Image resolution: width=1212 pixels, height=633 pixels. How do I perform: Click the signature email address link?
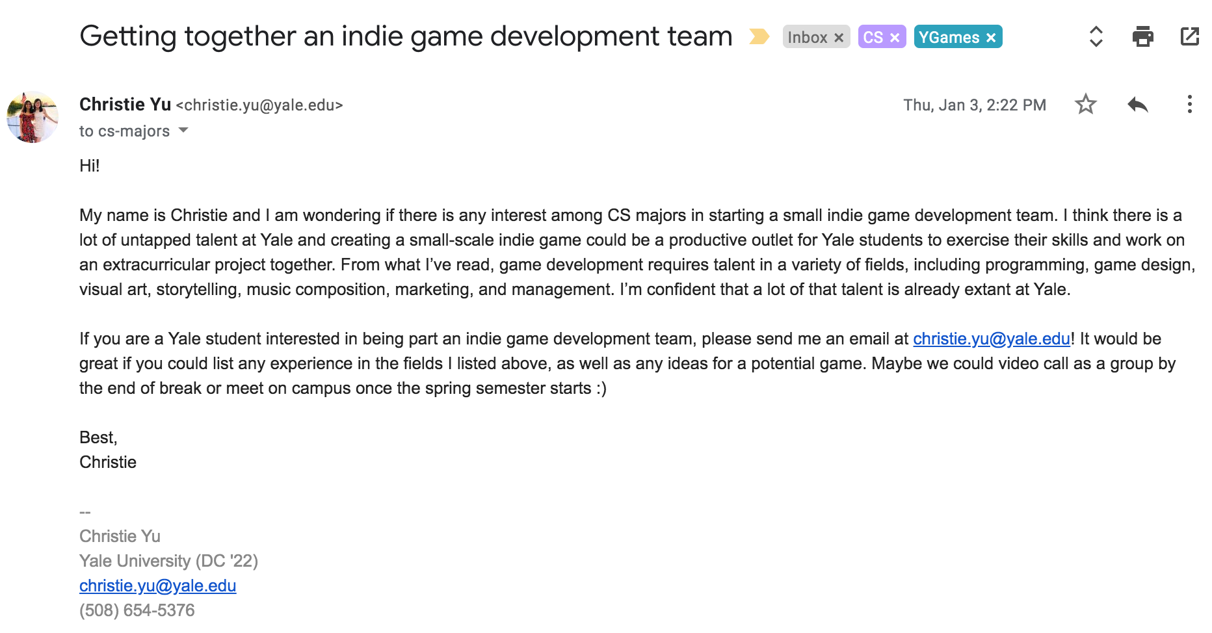click(x=157, y=586)
